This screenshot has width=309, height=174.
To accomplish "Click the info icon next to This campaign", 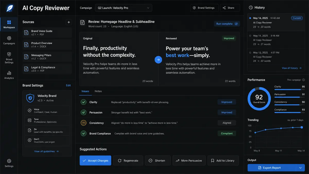I will coord(304,80).
